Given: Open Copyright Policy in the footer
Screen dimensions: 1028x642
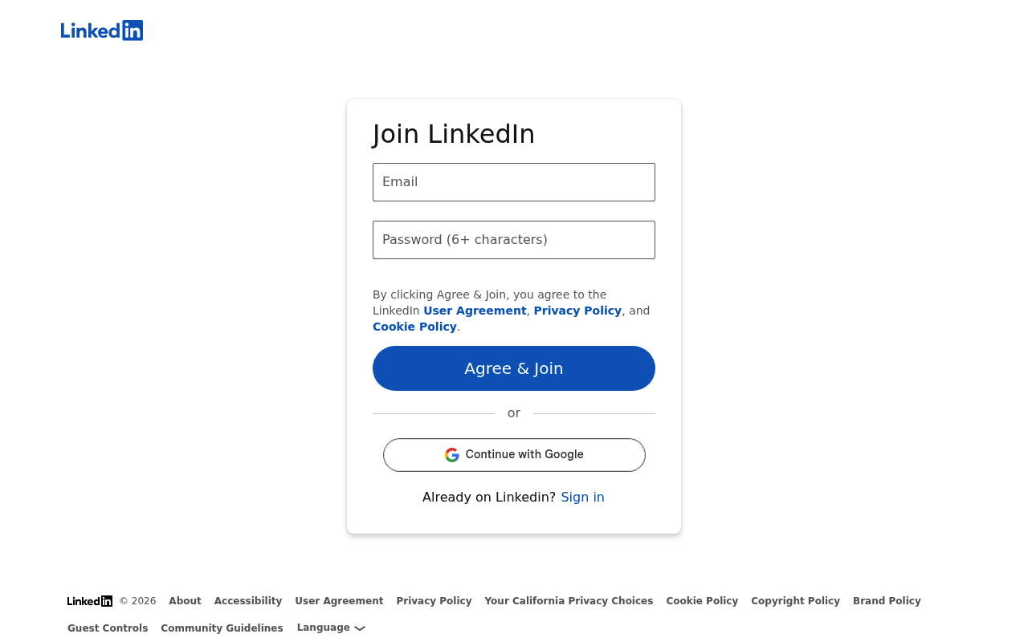Looking at the screenshot, I should pos(795,601).
